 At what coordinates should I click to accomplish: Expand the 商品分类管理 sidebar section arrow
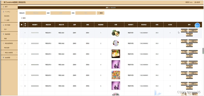pyautogui.click(x=17, y=53)
